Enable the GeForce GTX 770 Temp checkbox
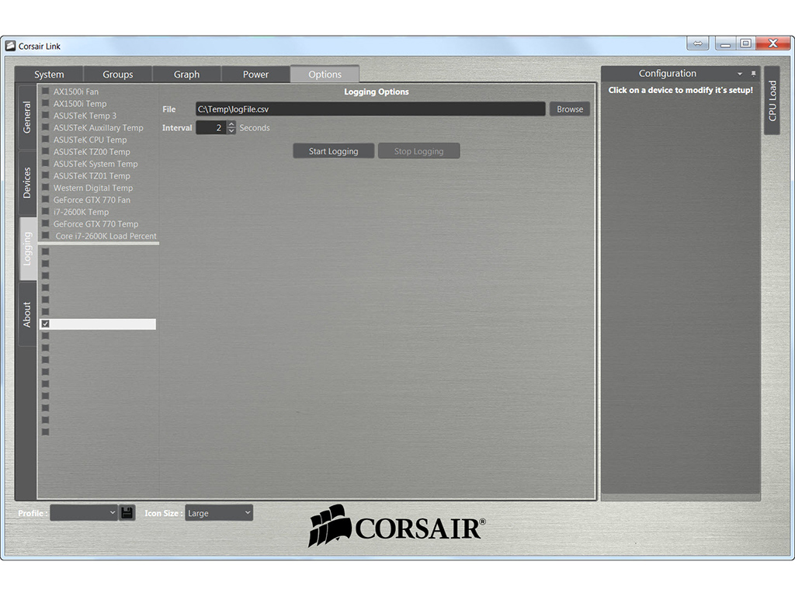The width and height of the screenshot is (795, 596). (46, 223)
